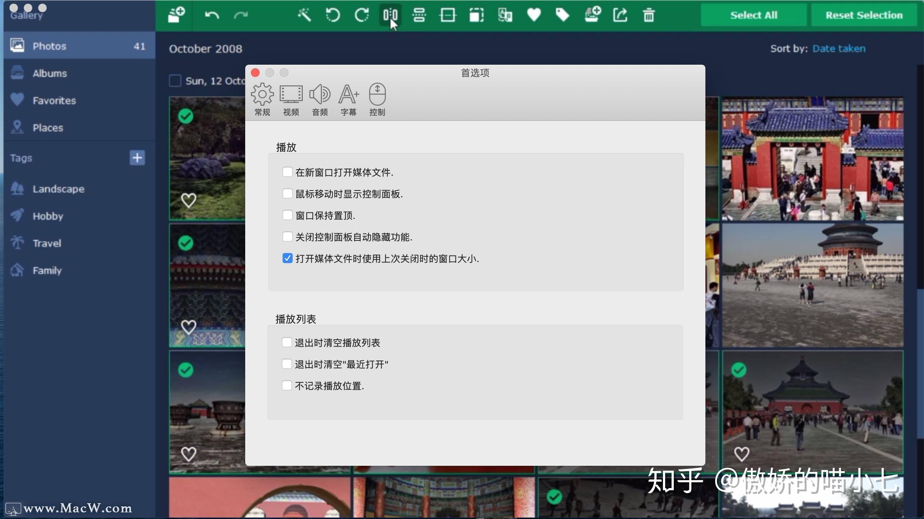
Task: Toggle the Sun, 12 Oct date checkbox
Action: click(175, 81)
